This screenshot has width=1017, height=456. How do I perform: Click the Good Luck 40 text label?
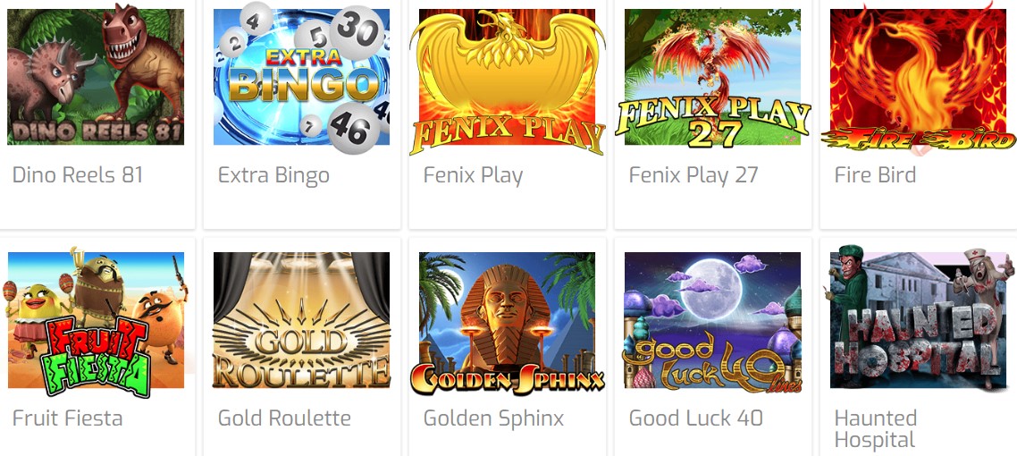696,418
